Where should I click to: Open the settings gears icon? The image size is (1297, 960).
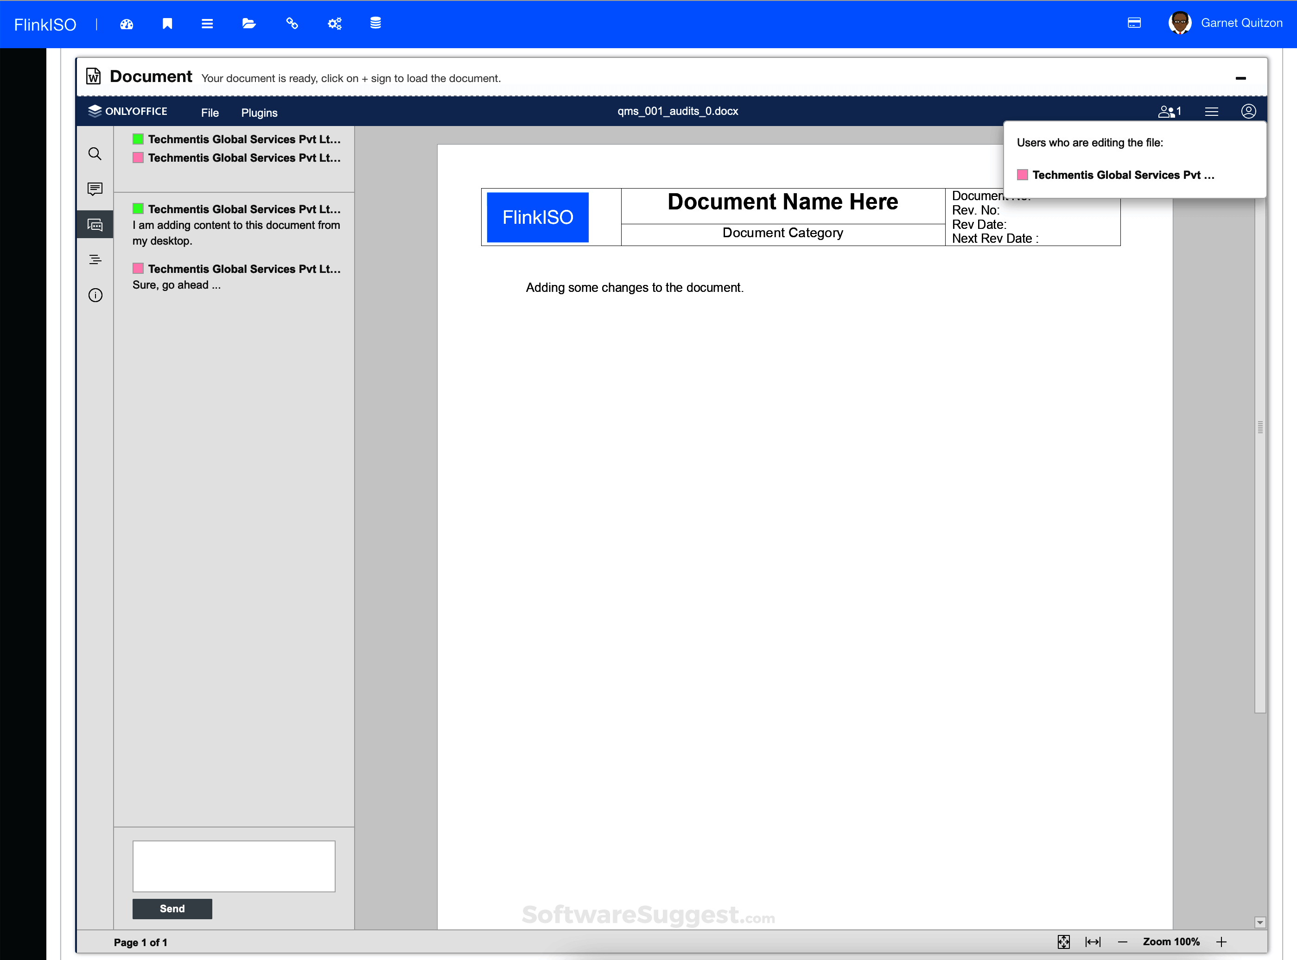pos(334,24)
